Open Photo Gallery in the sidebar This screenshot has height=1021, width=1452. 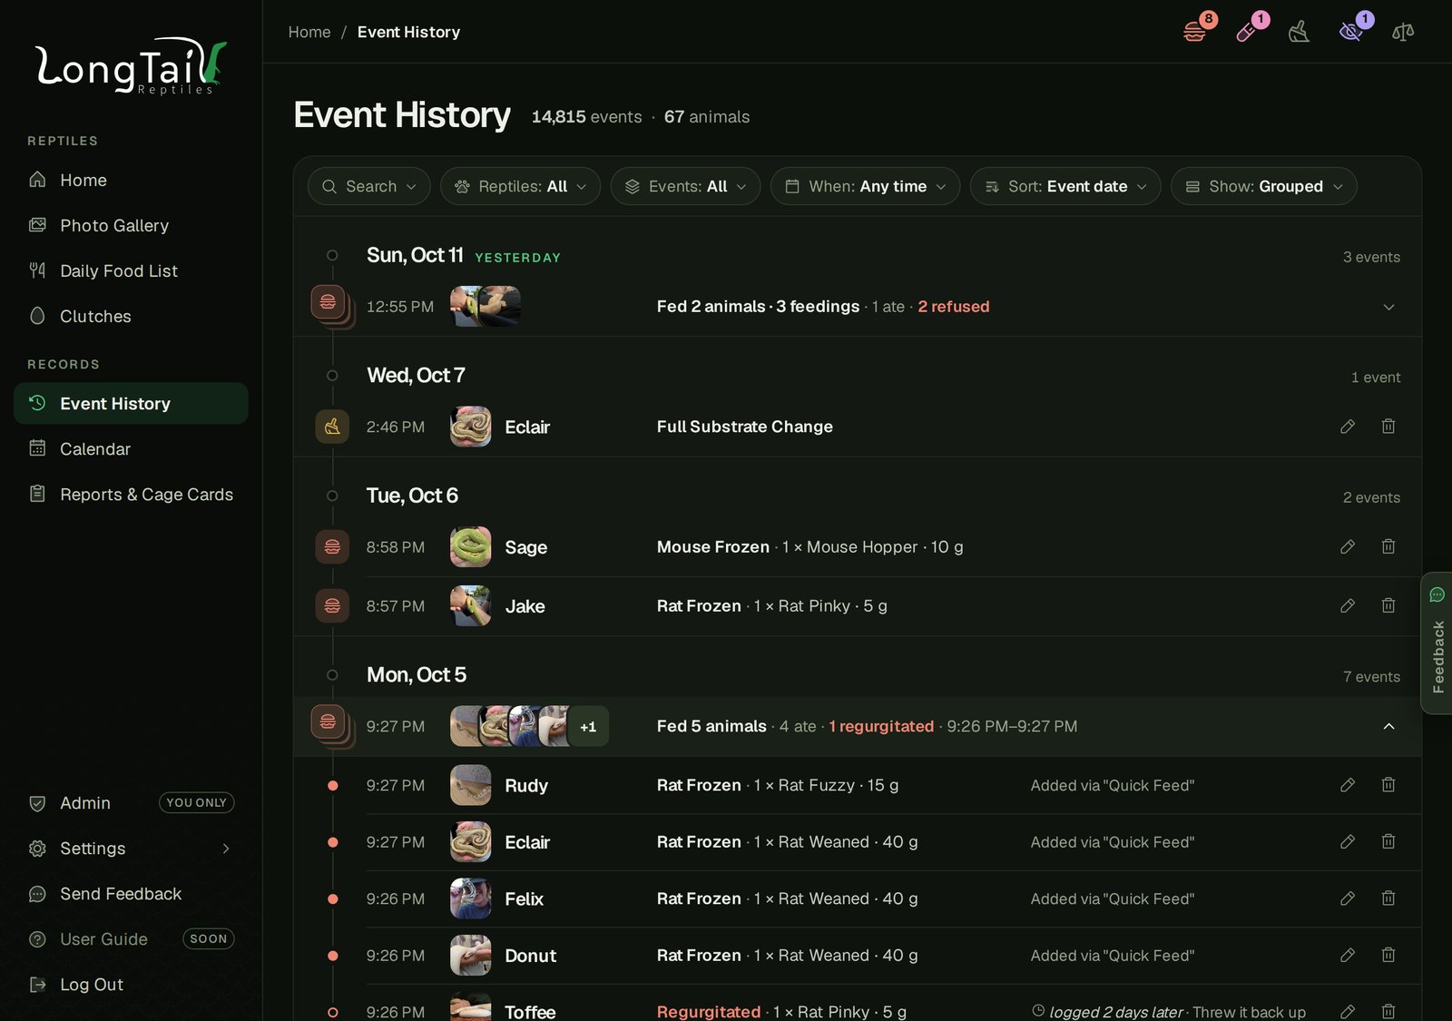(x=131, y=225)
